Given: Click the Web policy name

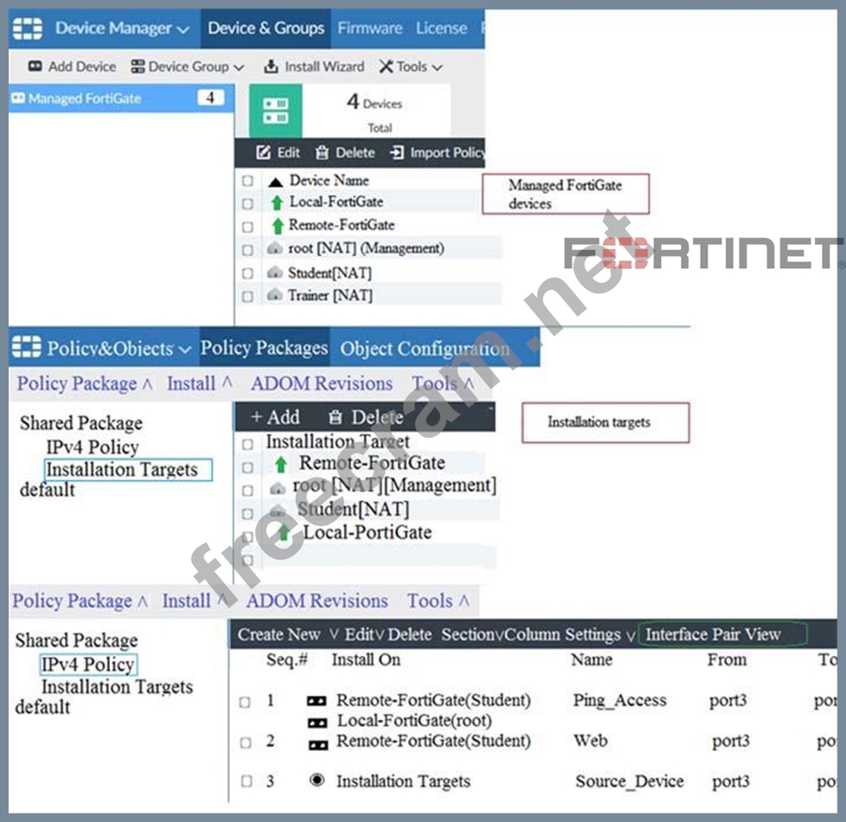Looking at the screenshot, I should [x=591, y=740].
